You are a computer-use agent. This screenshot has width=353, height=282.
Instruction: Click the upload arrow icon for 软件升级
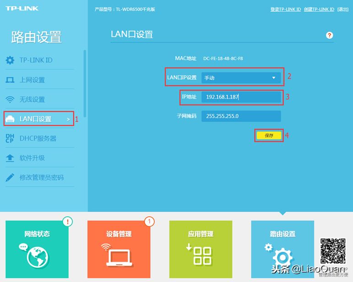[x=10, y=158]
